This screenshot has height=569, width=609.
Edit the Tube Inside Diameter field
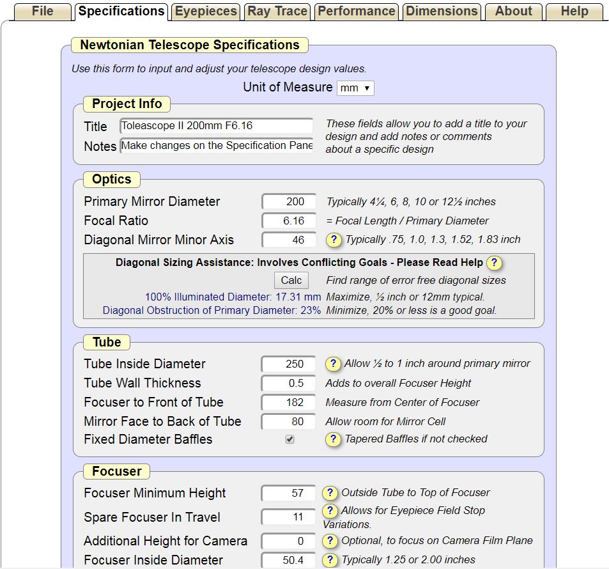pyautogui.click(x=288, y=364)
